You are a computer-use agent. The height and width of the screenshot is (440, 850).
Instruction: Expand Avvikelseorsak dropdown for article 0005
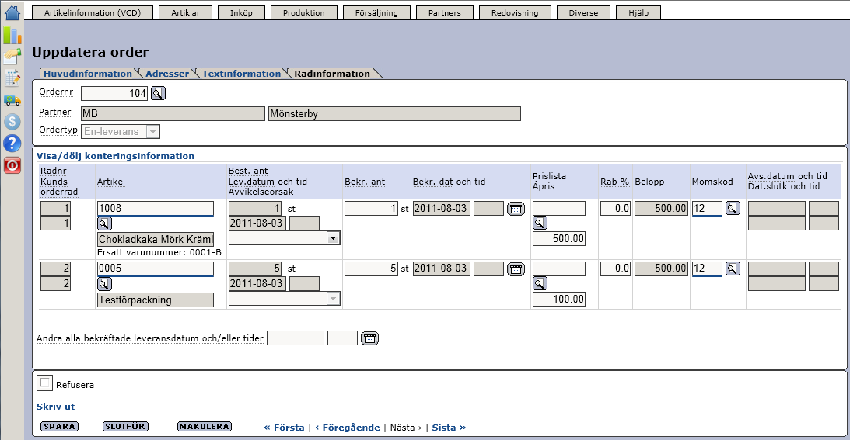pyautogui.click(x=284, y=299)
